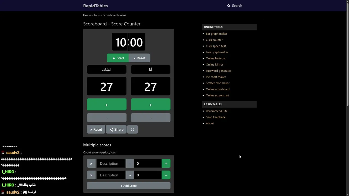Remove the first multiple score row
Screen dimensions: 349x196
[x=91, y=164]
